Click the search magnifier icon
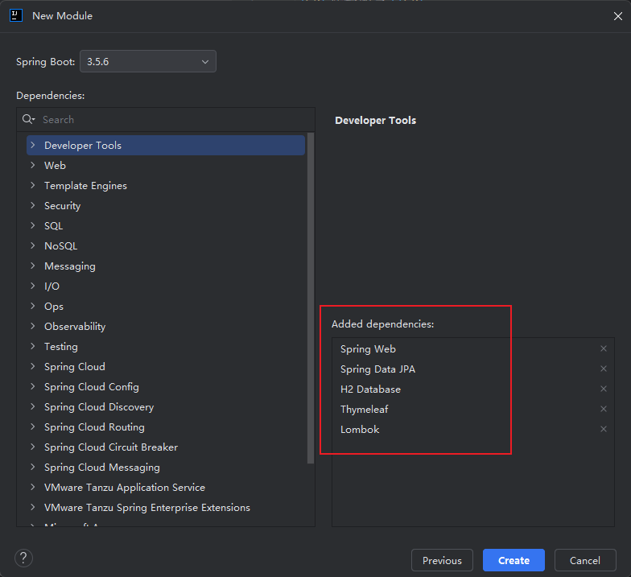 point(28,119)
